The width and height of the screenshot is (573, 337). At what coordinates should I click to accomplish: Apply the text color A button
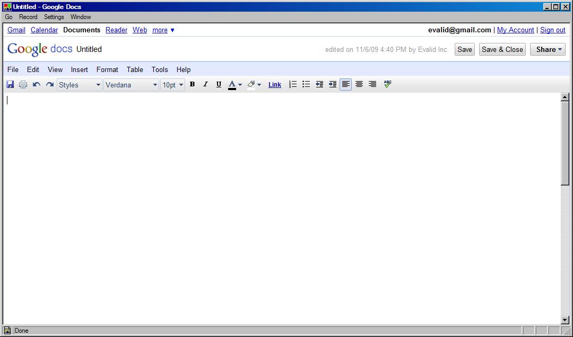(x=232, y=85)
